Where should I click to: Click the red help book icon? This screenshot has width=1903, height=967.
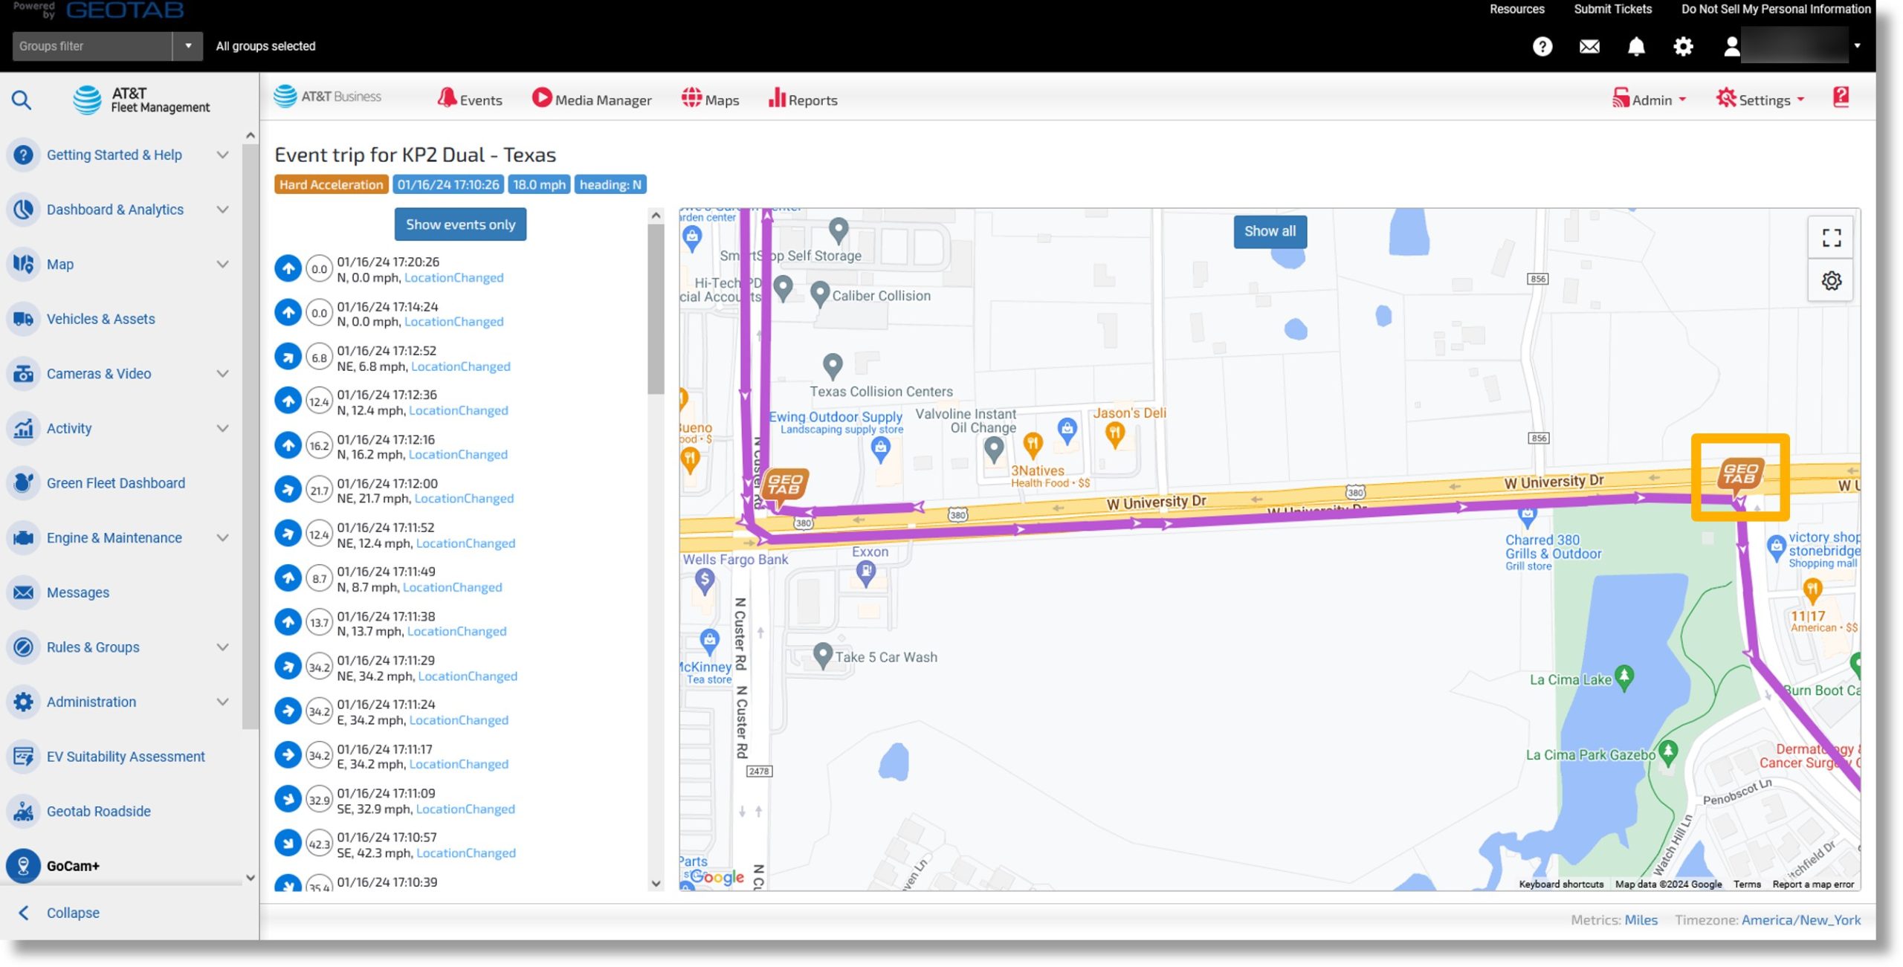[x=1841, y=97]
